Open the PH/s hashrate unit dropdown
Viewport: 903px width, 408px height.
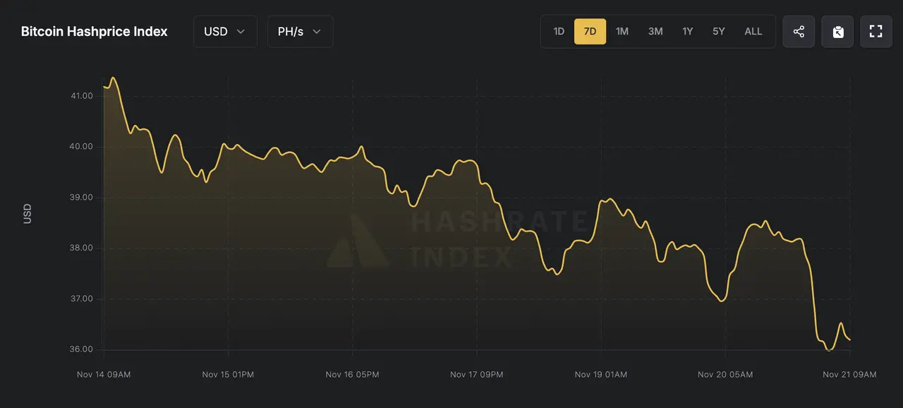click(x=300, y=32)
